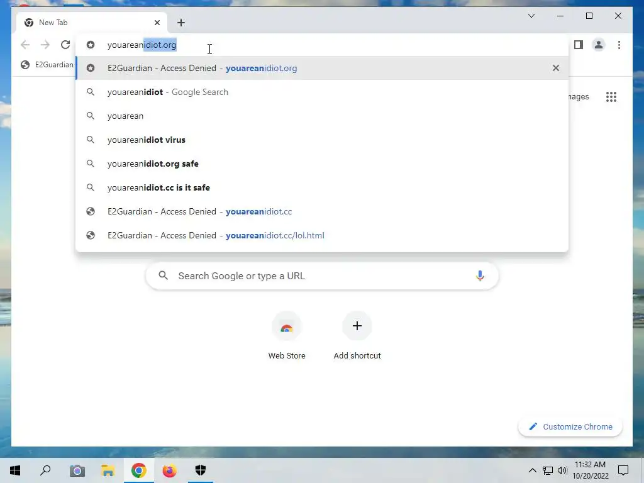Focus the 'Search Google or type a URL' box
The image size is (644, 483).
click(322, 276)
